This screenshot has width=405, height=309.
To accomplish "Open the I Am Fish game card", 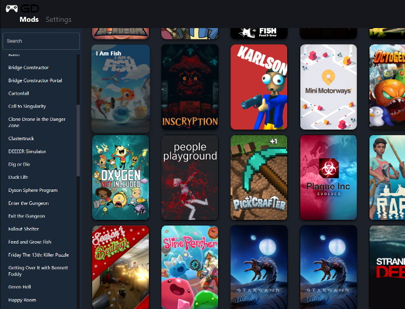I will click(x=121, y=88).
